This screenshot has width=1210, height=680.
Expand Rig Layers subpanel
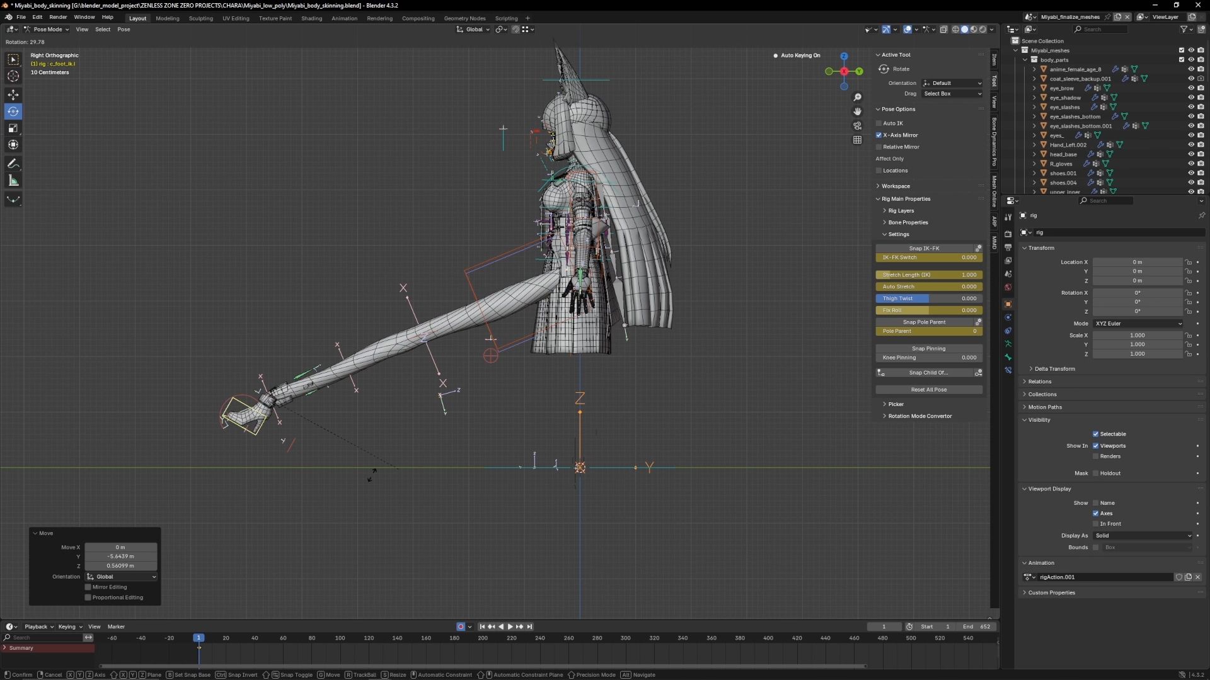tap(901, 211)
